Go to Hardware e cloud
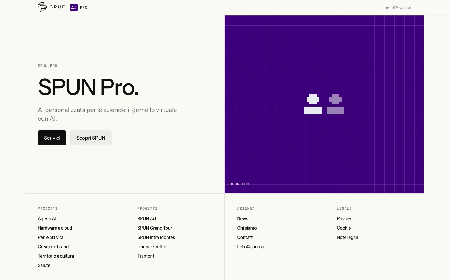Screen dimensions: 449x280 55,228
